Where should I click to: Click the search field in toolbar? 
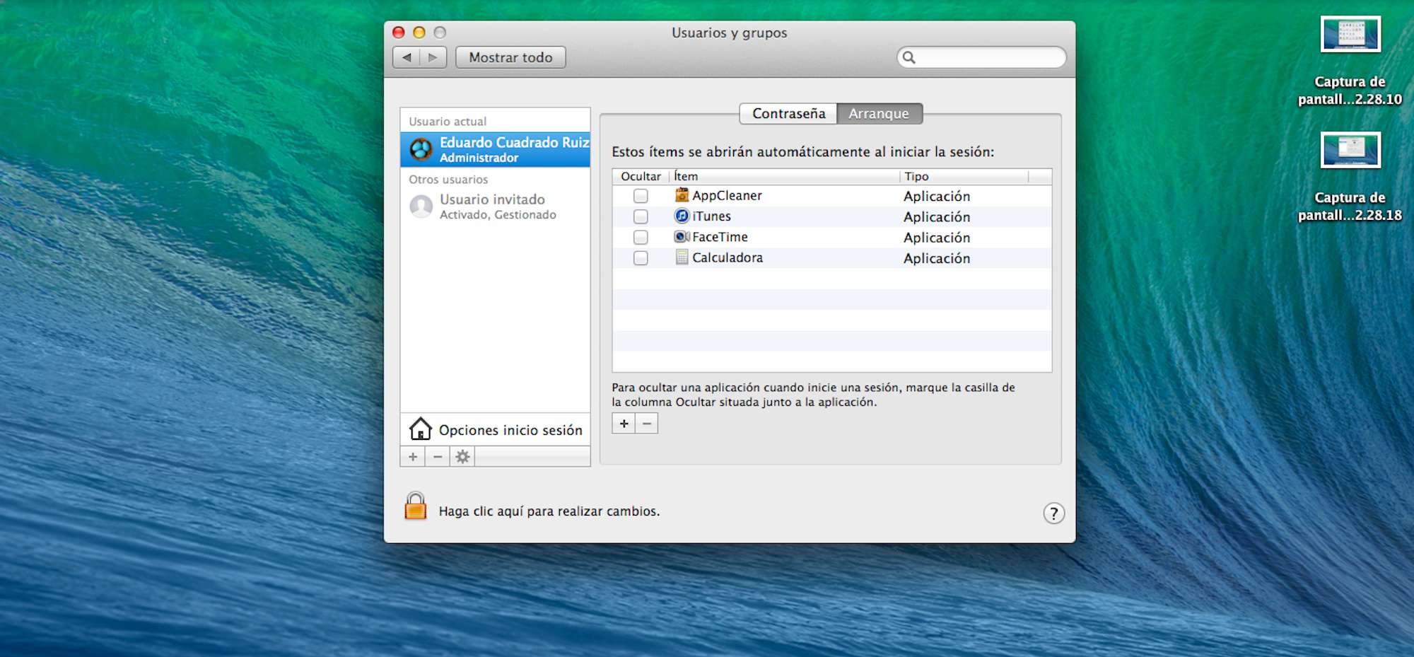pyautogui.click(x=981, y=57)
